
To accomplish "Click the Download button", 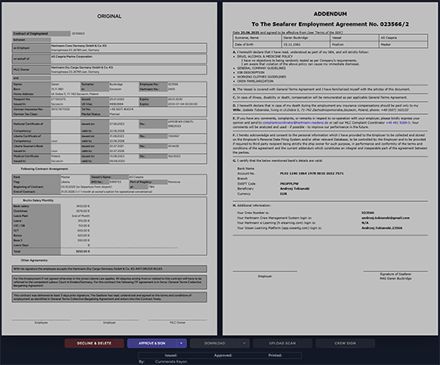I will (214, 343).
